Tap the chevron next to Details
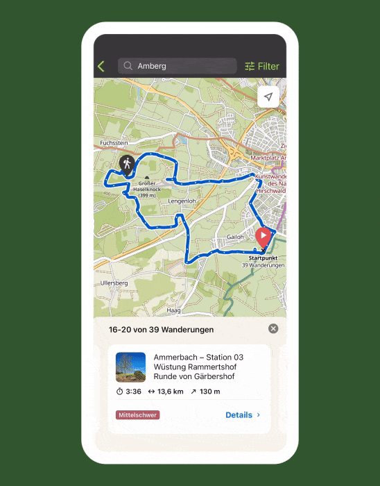Screen dimensions: 380x486 click(259, 415)
